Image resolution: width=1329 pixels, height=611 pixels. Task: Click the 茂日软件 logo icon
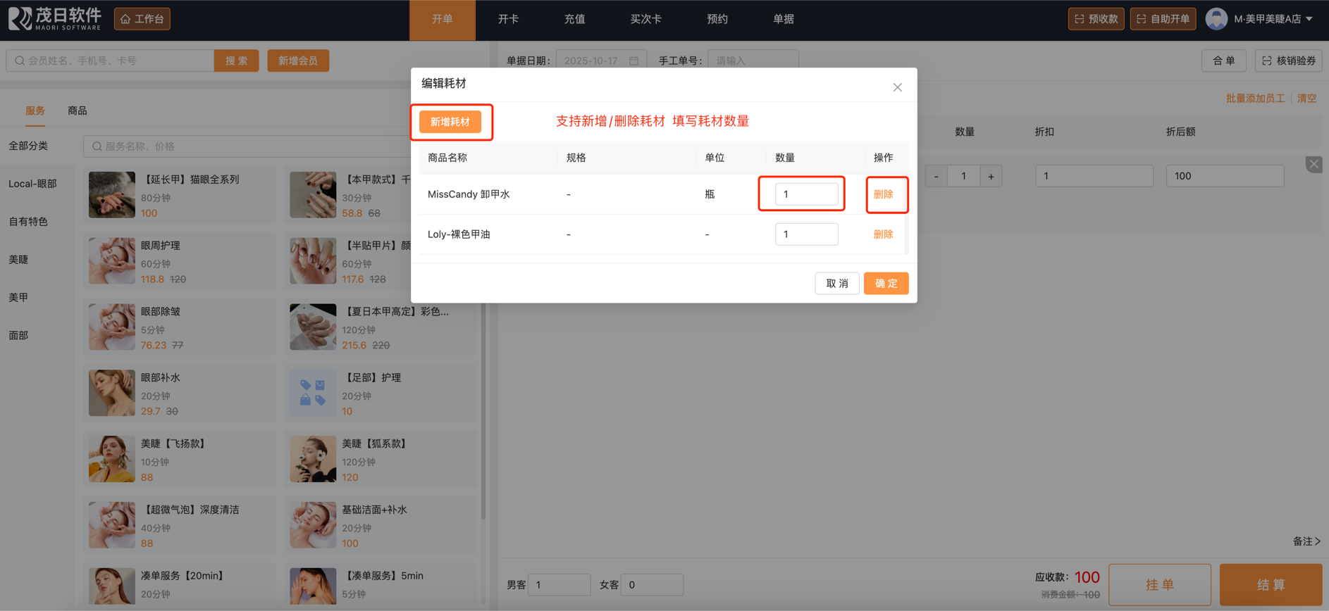(20, 18)
